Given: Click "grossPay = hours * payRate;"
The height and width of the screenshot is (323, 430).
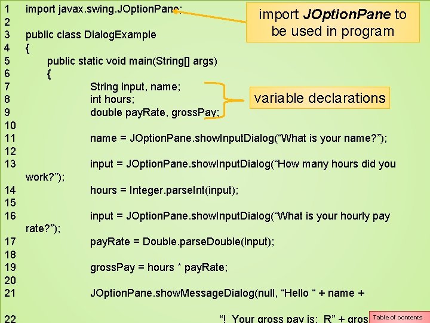Looking at the screenshot, I should (159, 267).
